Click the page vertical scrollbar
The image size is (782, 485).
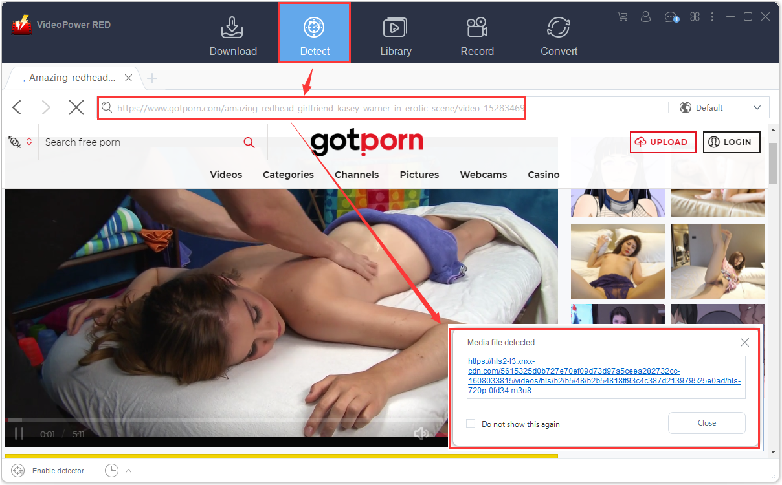click(x=773, y=164)
